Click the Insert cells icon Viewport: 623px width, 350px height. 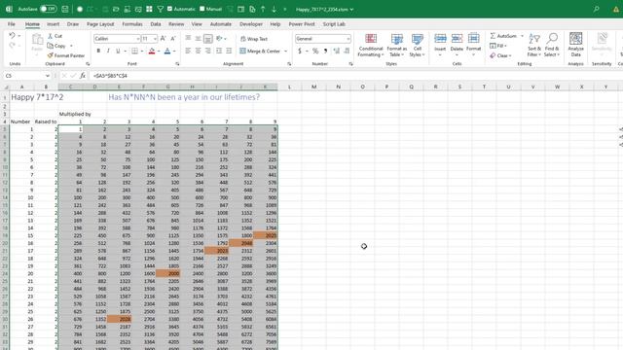[440, 45]
